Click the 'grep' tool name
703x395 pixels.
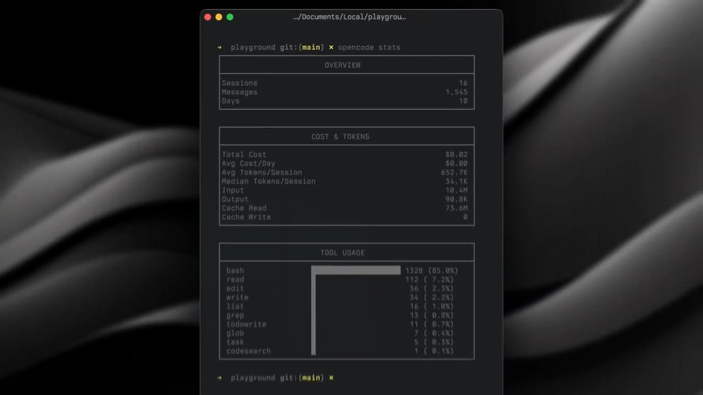236,315
